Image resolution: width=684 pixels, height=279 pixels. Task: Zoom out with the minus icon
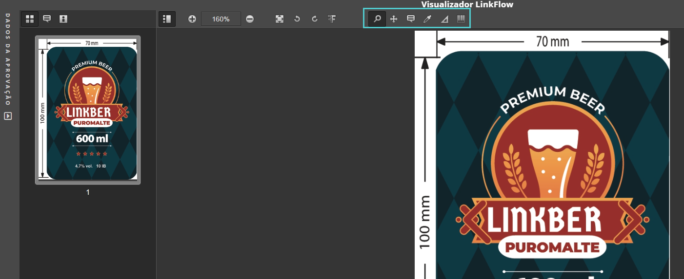click(250, 19)
